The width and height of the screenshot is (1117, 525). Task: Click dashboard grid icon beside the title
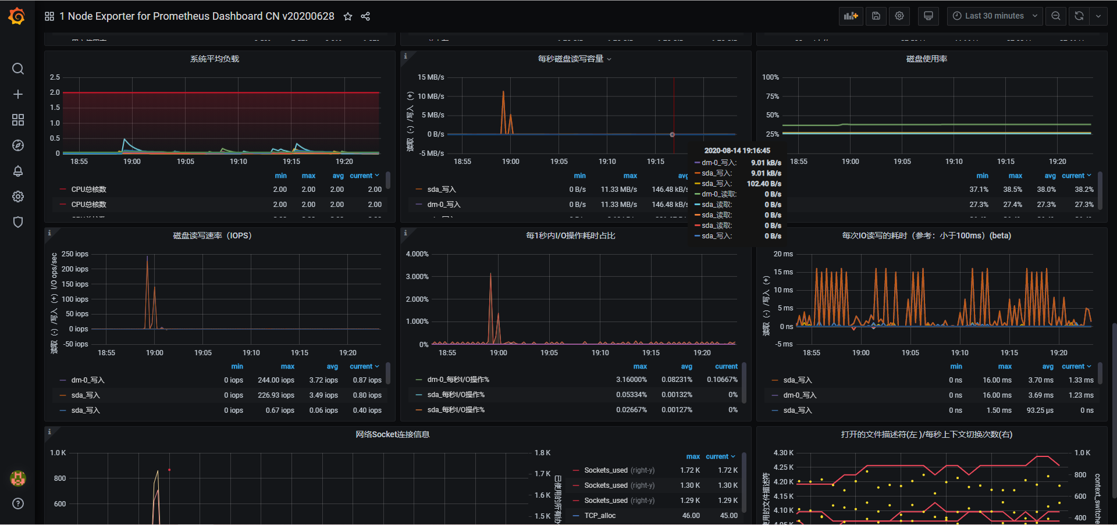coord(49,16)
